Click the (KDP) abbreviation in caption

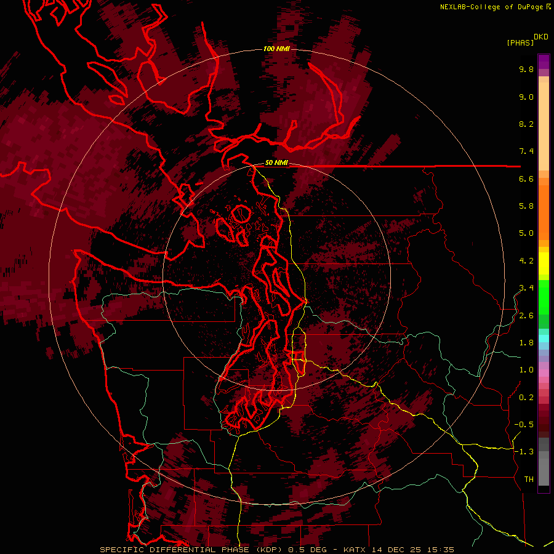(x=270, y=550)
